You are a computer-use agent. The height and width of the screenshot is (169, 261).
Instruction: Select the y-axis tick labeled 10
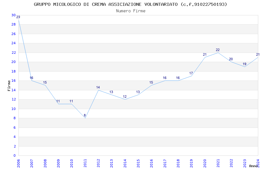[14, 109]
